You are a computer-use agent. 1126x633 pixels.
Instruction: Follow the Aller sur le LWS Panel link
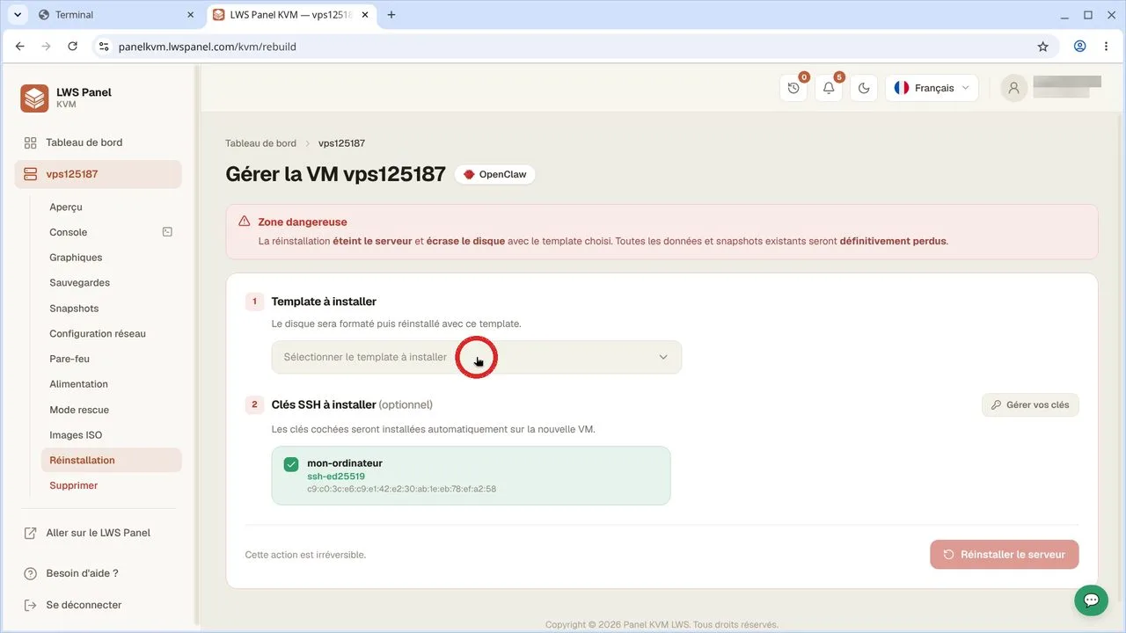pos(99,533)
